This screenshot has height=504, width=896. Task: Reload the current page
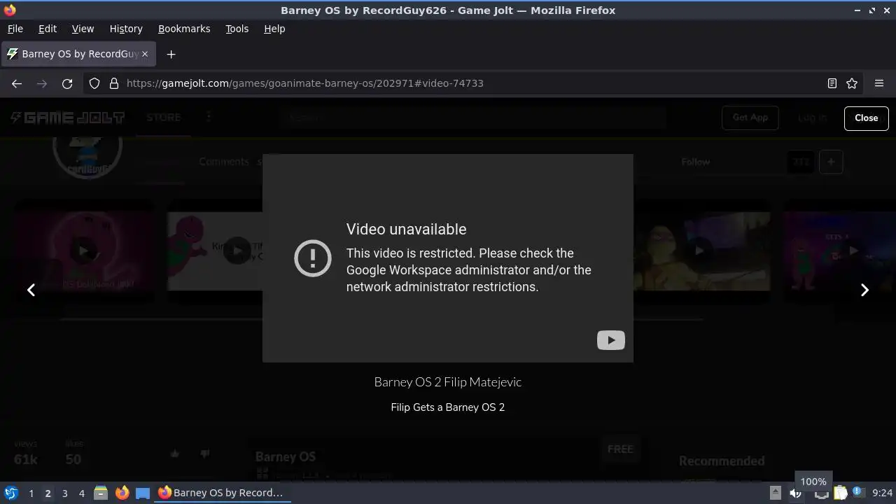pyautogui.click(x=67, y=83)
